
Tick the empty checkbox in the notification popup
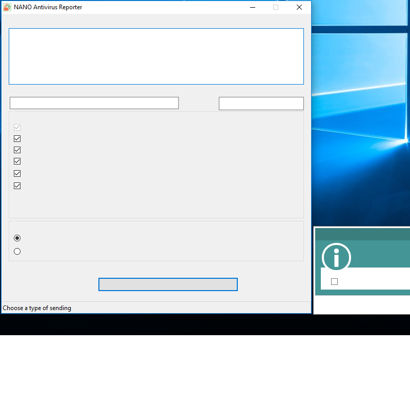[335, 281]
